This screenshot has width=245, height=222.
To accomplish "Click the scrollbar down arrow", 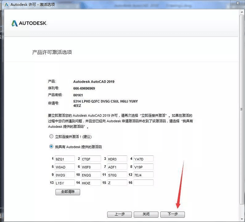I will pos(242,219).
